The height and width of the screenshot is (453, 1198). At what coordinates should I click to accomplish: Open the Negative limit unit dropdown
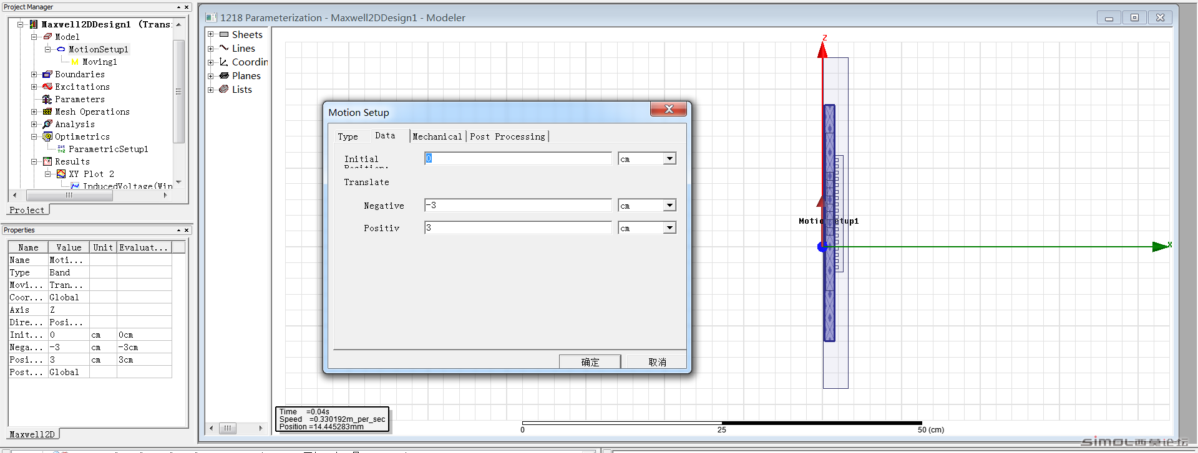point(670,205)
